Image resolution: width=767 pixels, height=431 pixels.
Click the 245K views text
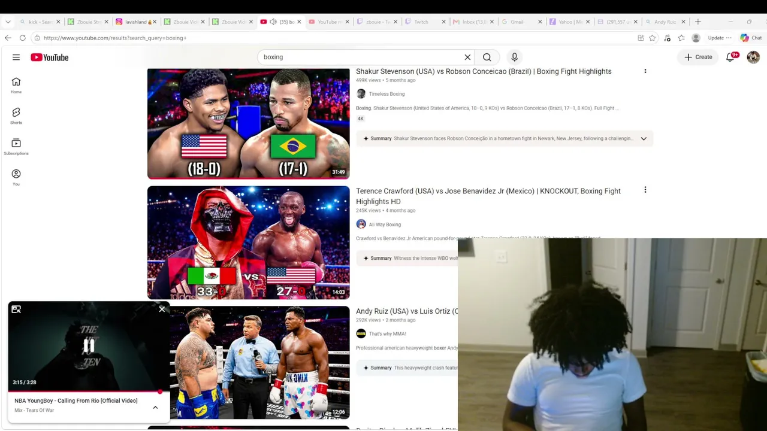(369, 211)
